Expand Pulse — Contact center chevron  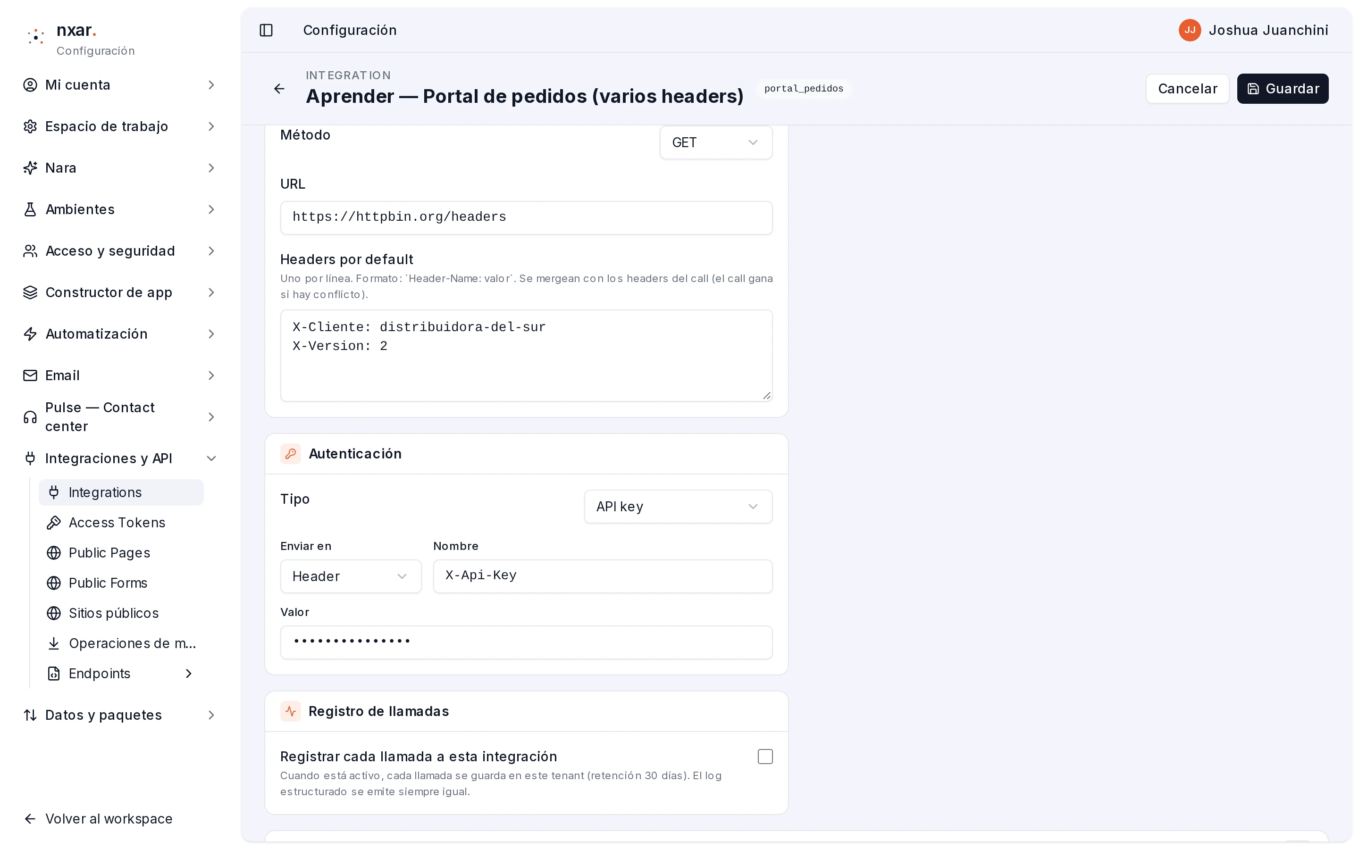point(211,417)
